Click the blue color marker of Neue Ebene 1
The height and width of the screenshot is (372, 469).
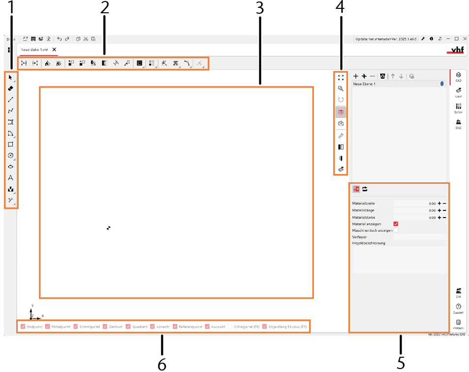[442, 84]
